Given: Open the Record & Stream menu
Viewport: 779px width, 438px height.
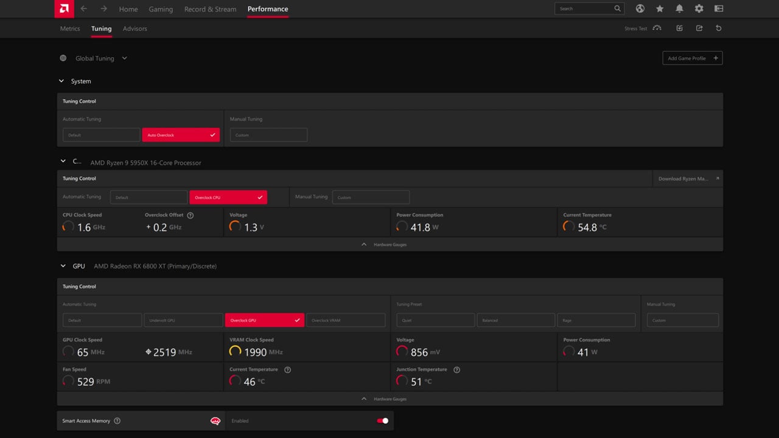Looking at the screenshot, I should 210,9.
